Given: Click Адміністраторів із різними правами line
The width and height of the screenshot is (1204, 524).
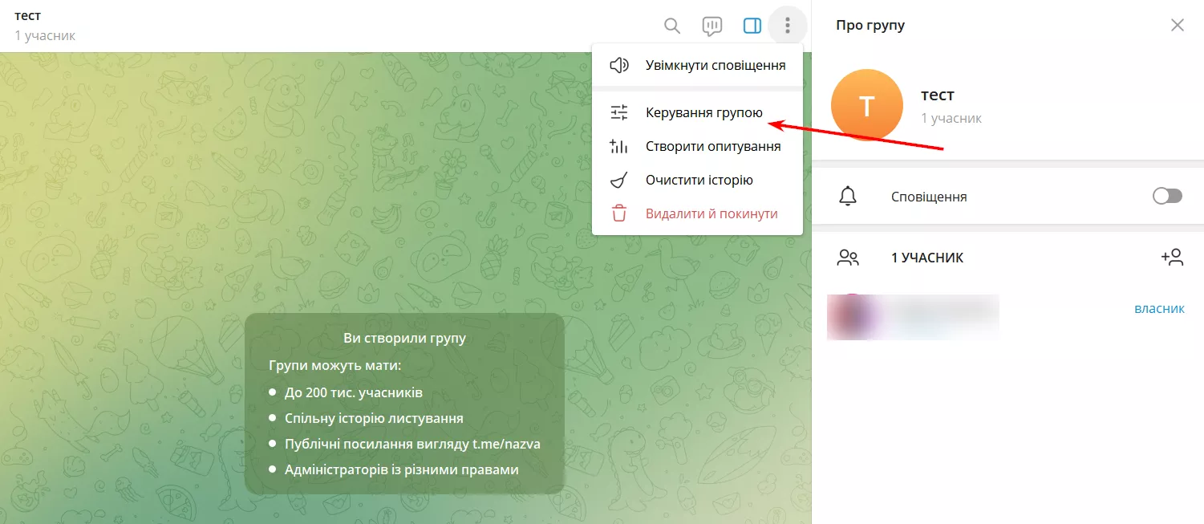Looking at the screenshot, I should [402, 469].
